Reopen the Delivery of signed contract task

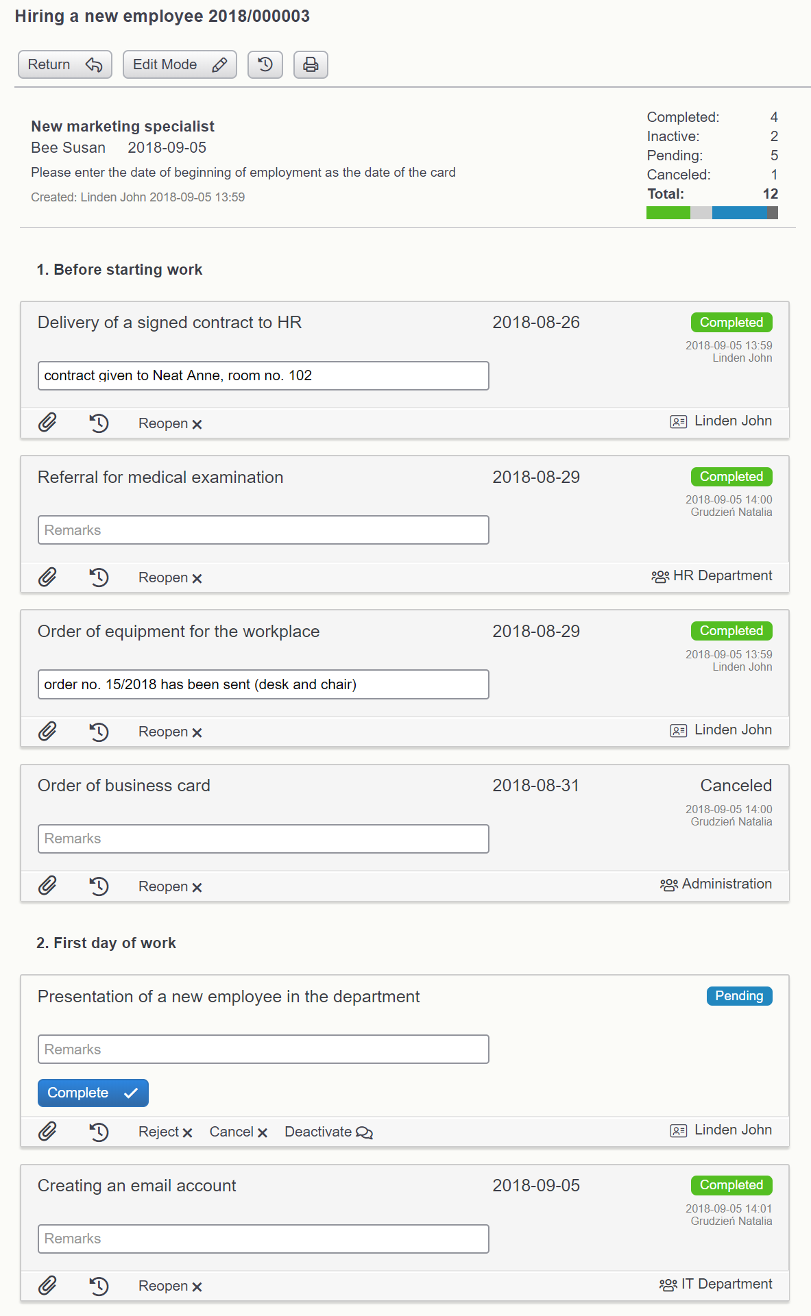[170, 423]
